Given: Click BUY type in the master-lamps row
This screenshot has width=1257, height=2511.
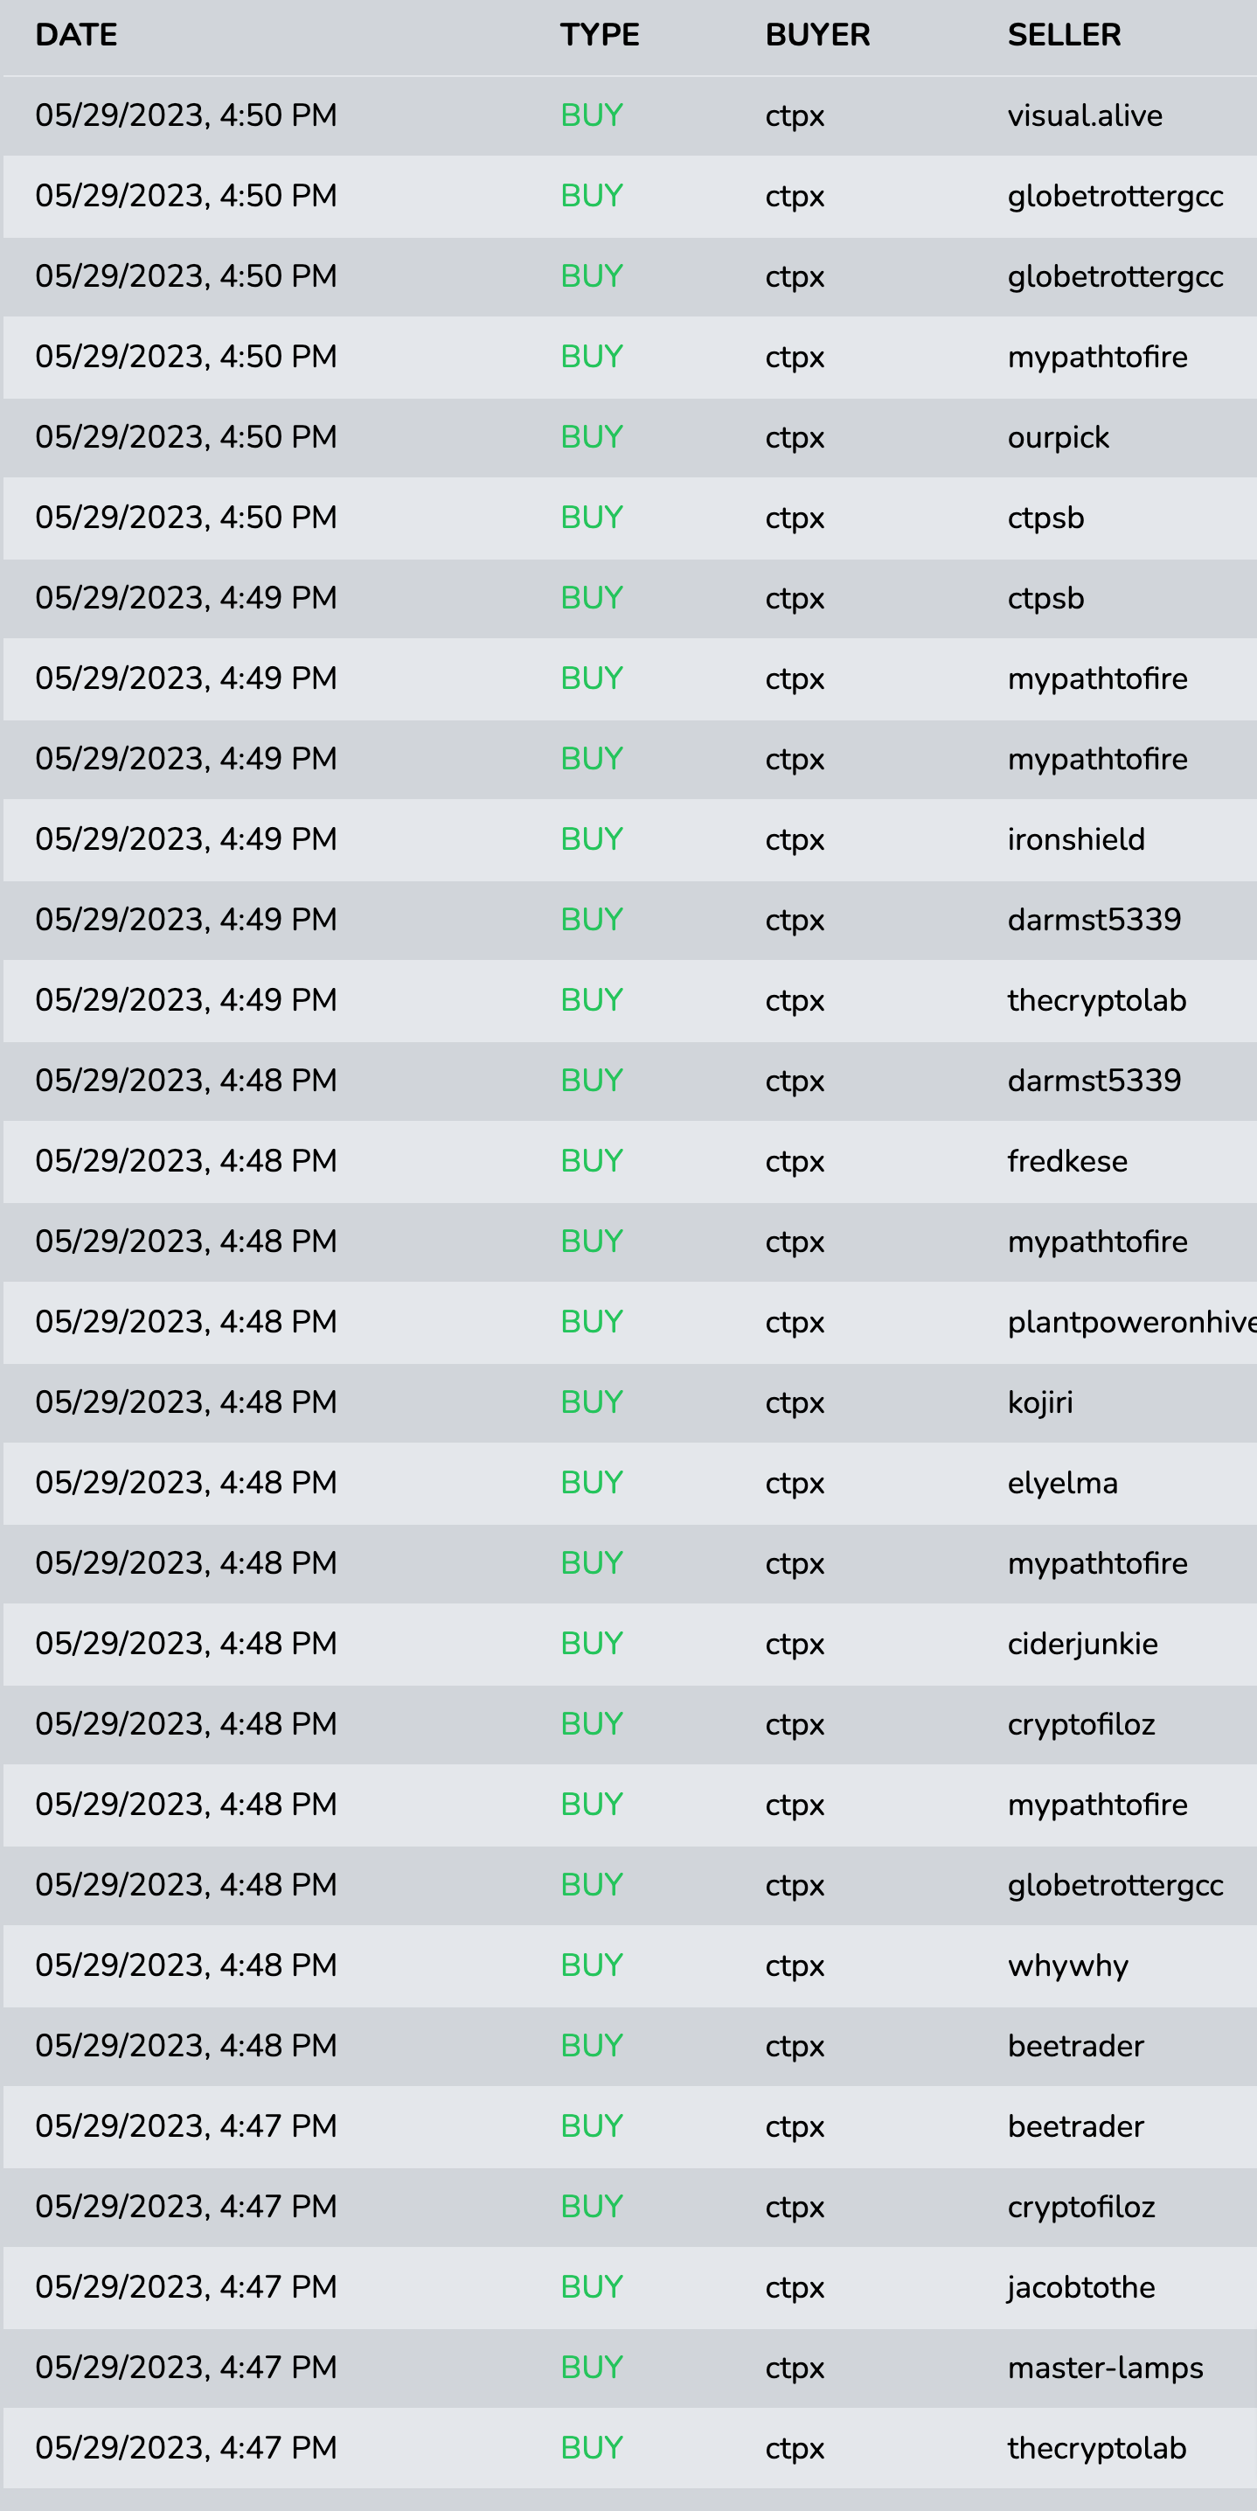Looking at the screenshot, I should pos(592,2367).
